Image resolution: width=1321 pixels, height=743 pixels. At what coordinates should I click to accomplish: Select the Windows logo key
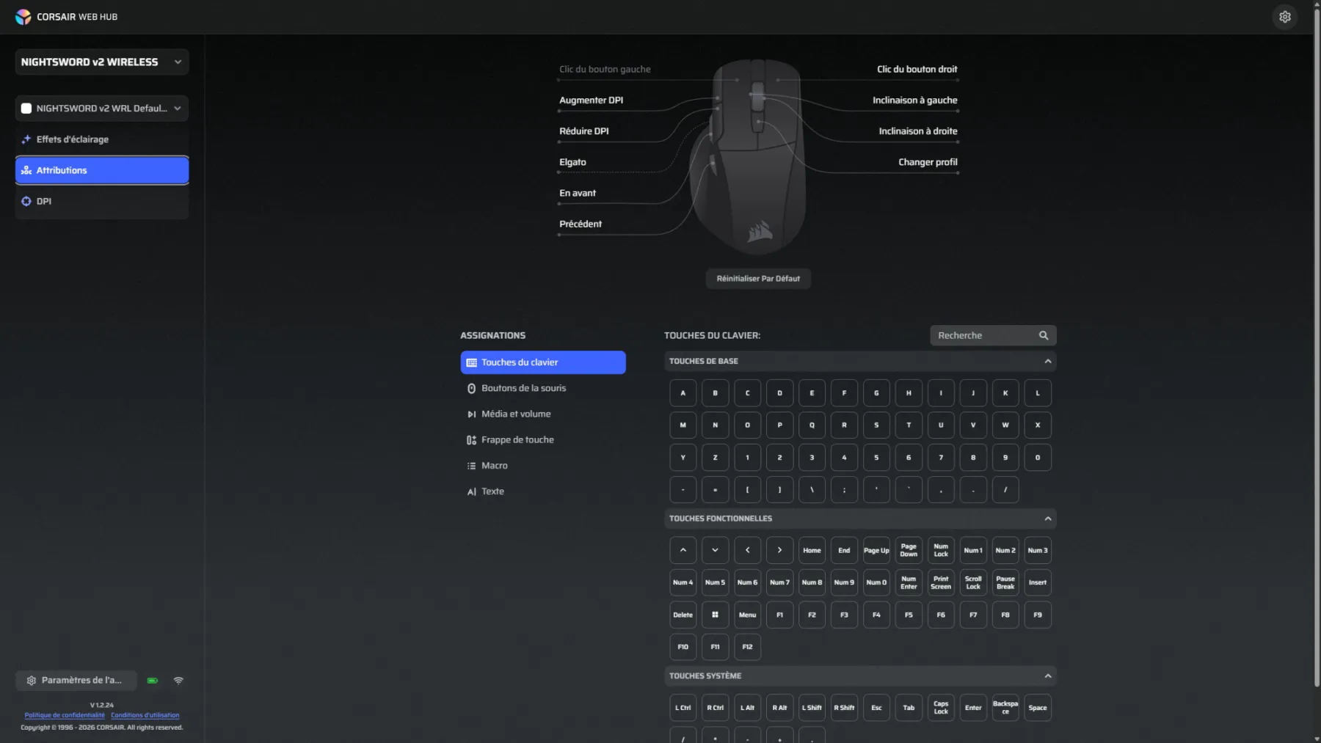(715, 615)
